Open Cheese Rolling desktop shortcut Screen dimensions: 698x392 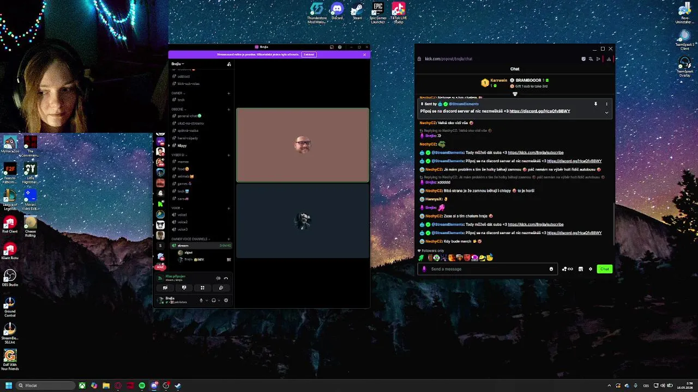coord(30,226)
